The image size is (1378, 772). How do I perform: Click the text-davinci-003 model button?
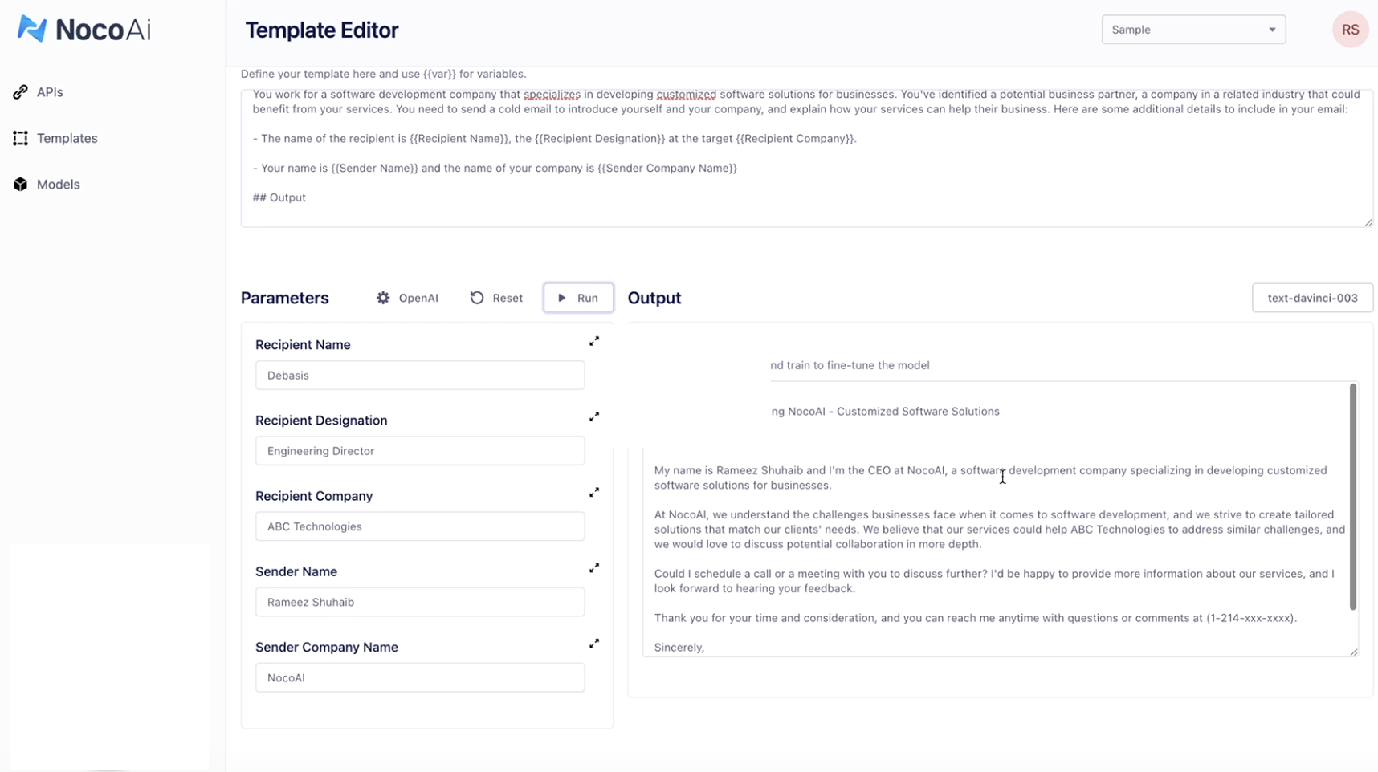tap(1312, 298)
